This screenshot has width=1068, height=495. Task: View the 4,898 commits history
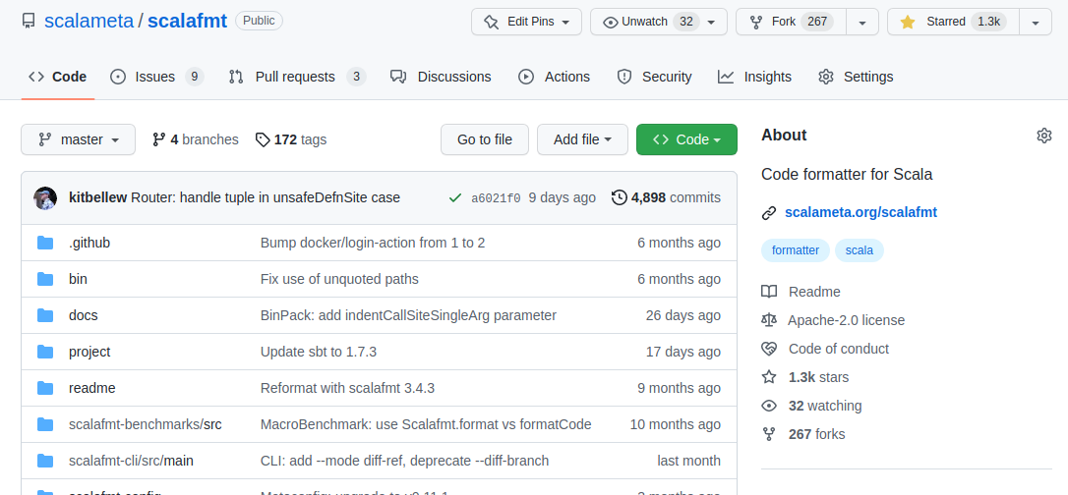[666, 197]
